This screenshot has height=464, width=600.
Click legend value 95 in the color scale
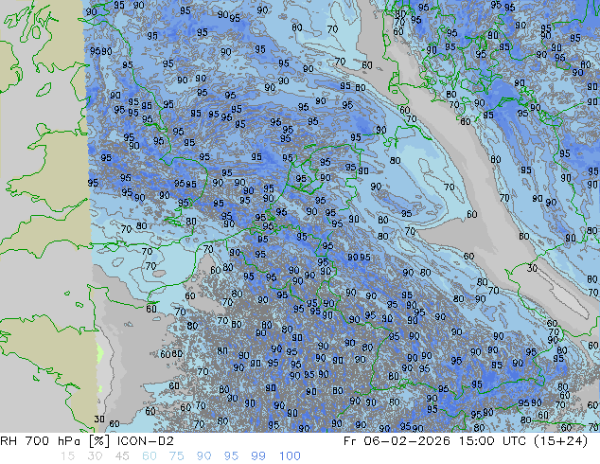click(x=231, y=456)
